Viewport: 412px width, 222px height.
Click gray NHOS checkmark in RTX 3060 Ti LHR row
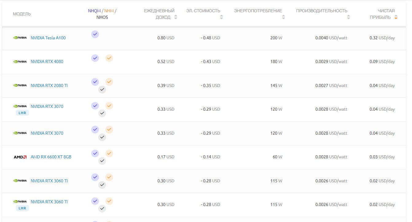click(x=102, y=209)
